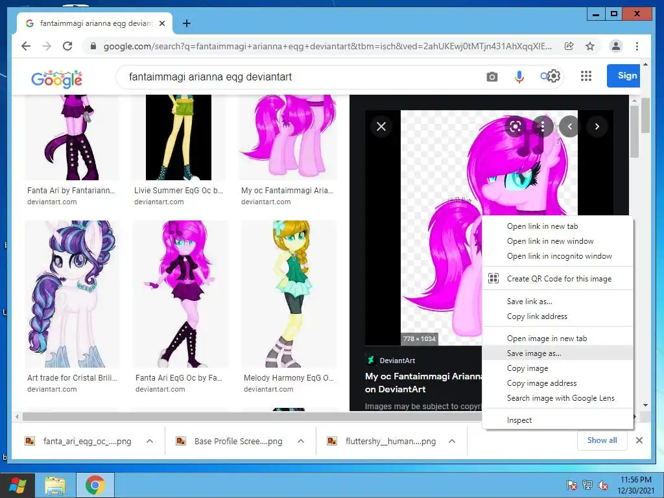Image resolution: width=664 pixels, height=498 pixels.
Task: Click the Google Lens visual search icon
Action: (x=516, y=126)
